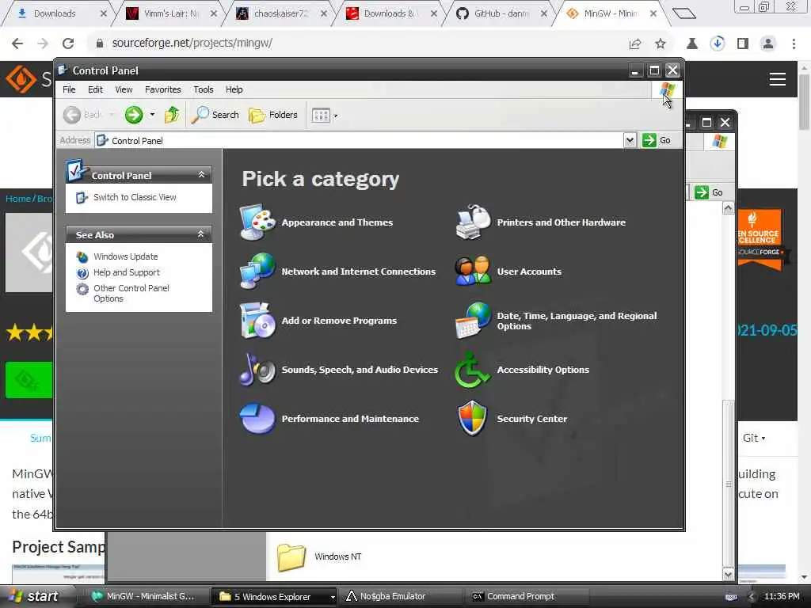Image resolution: width=811 pixels, height=608 pixels.
Task: Open the File menu
Action: (x=69, y=89)
